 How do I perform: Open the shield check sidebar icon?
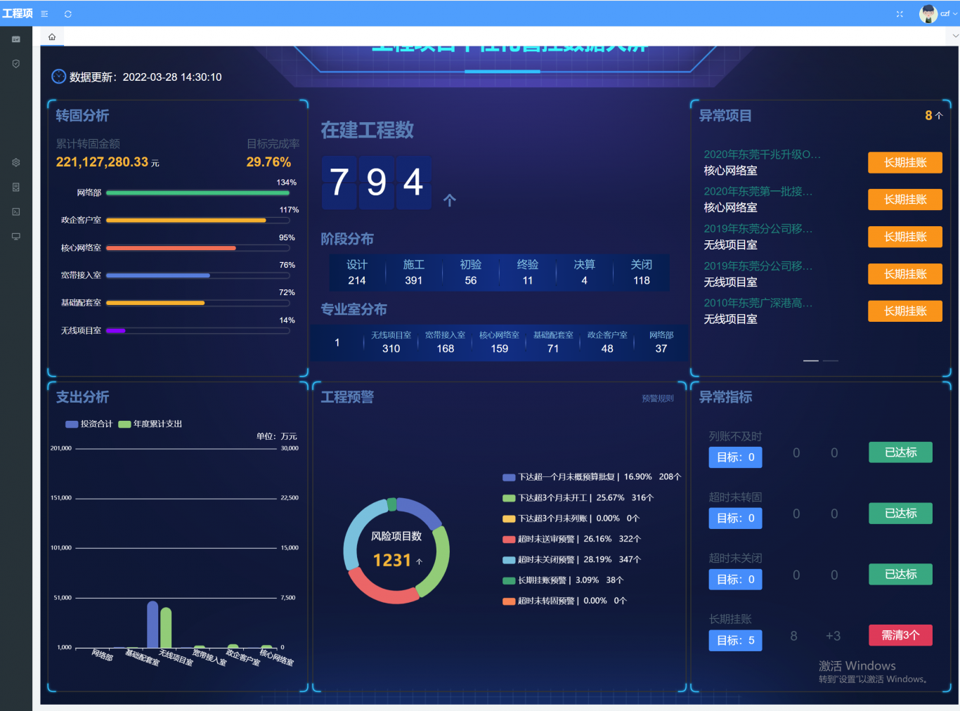(16, 64)
